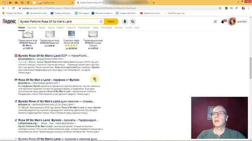Image resolution: width=252 pixels, height=141 pixels.
Task: Switch to the Коллекции tab
Action: click(x=106, y=28)
